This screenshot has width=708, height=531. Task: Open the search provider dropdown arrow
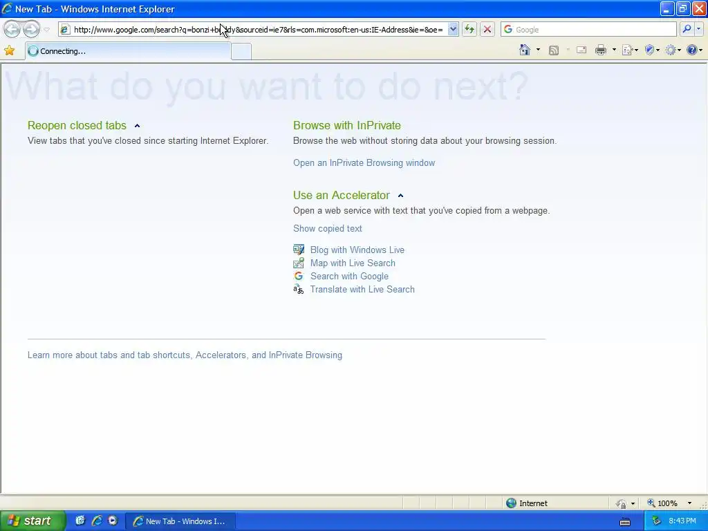[x=698, y=29]
